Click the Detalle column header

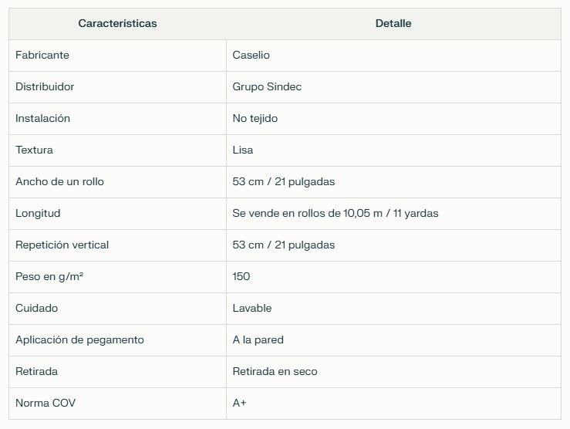coord(393,24)
